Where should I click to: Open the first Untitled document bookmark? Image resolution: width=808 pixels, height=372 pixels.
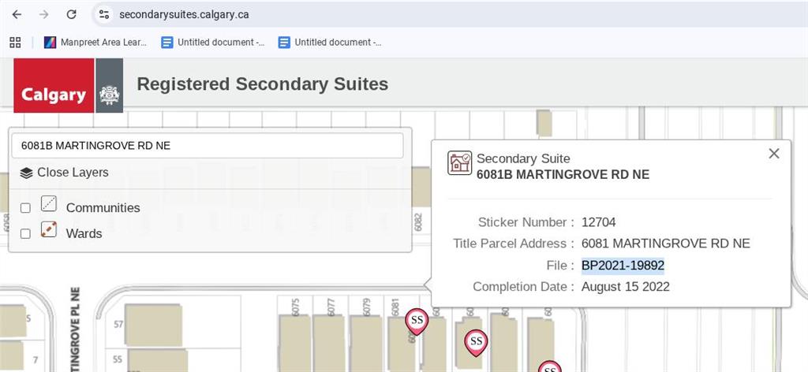213,43
